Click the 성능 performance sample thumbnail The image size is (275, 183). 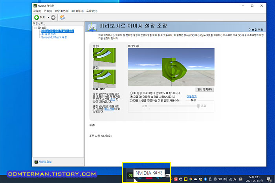point(104,57)
